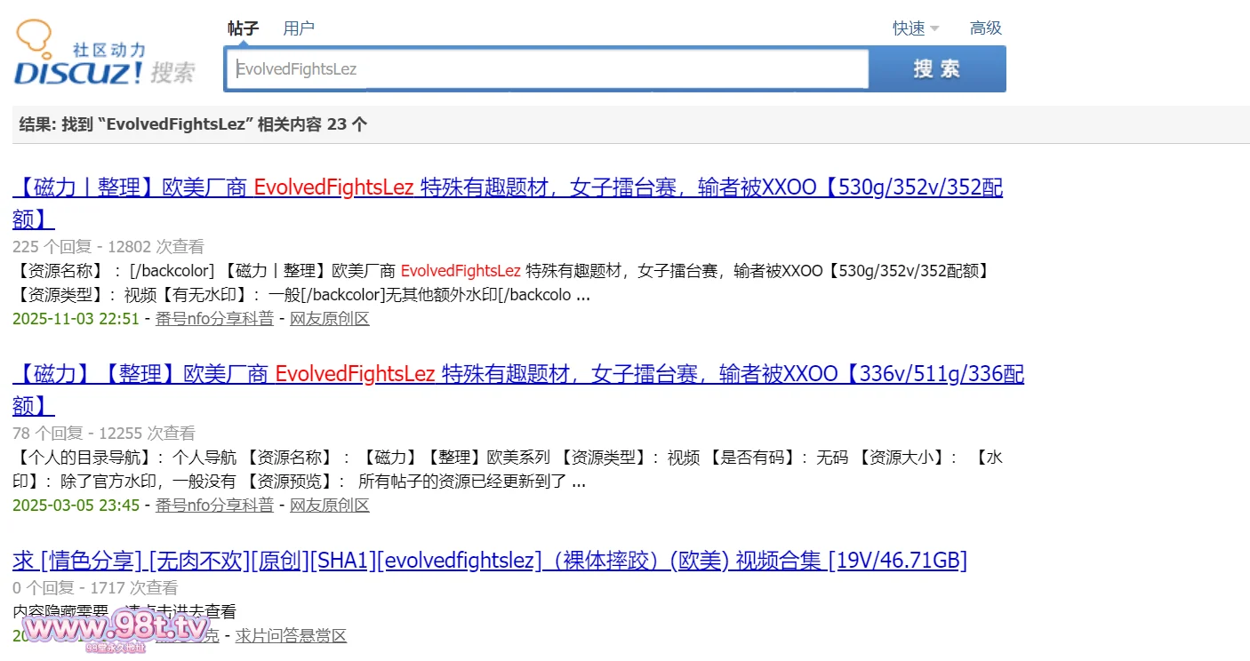
Task: Select the 帖子 search tab
Action: 243,28
